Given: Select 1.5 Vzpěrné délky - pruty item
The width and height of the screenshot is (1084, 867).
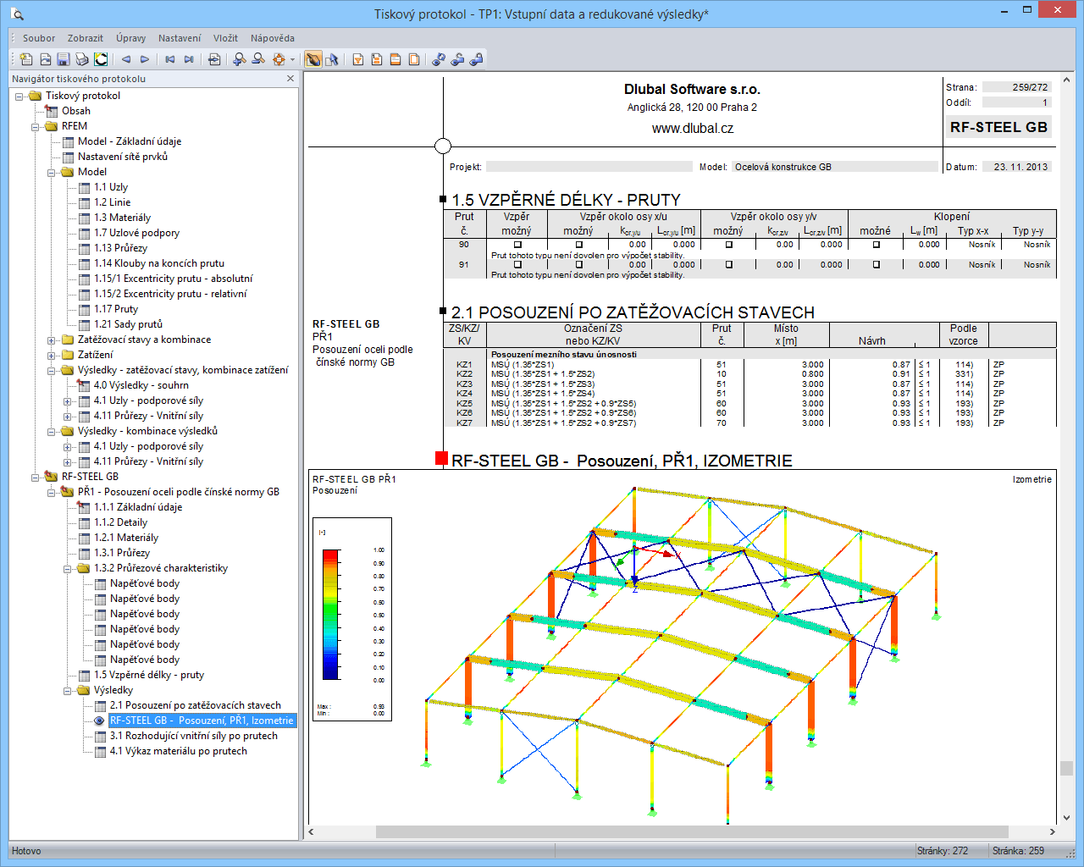Looking at the screenshot, I should click(x=149, y=675).
